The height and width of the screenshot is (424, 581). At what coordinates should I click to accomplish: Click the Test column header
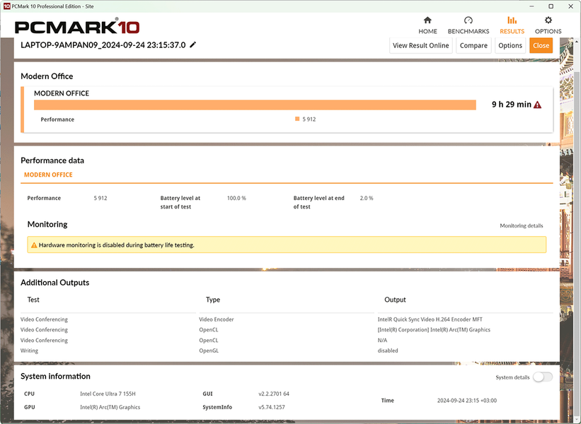click(x=33, y=300)
